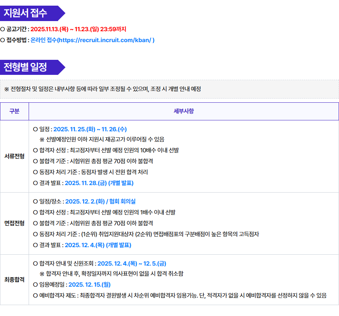Viewport: 339px width, 316px height.
Task: Click the 예비합격자 제도 description line
Action: pos(180,295)
